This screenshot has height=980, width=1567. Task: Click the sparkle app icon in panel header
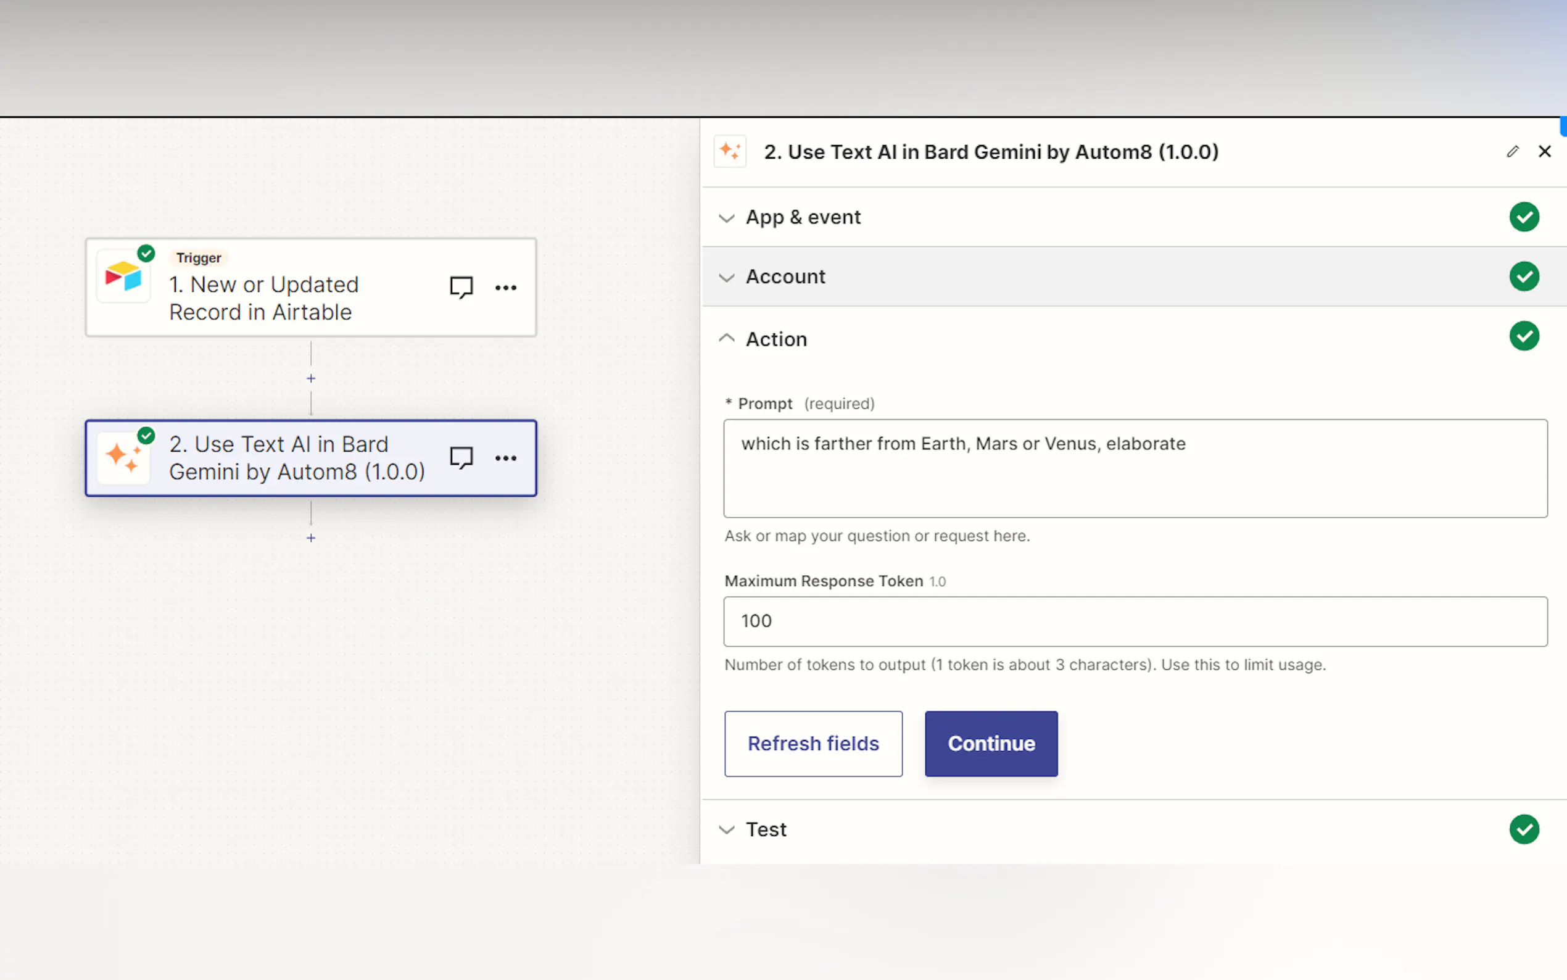click(730, 152)
